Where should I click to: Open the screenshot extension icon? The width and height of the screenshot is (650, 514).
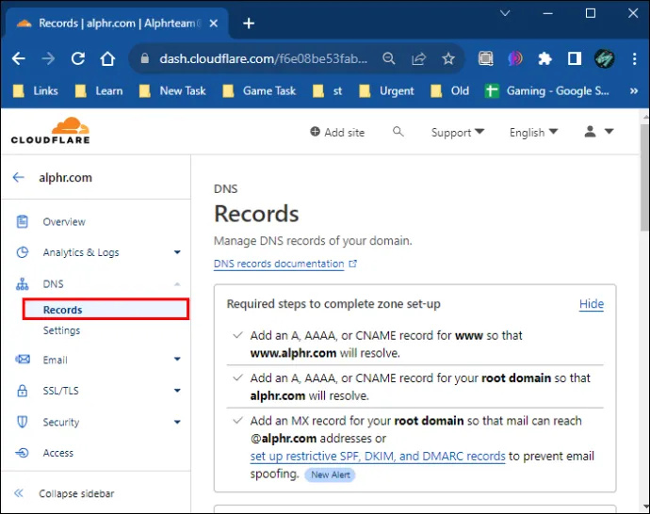[x=486, y=58]
